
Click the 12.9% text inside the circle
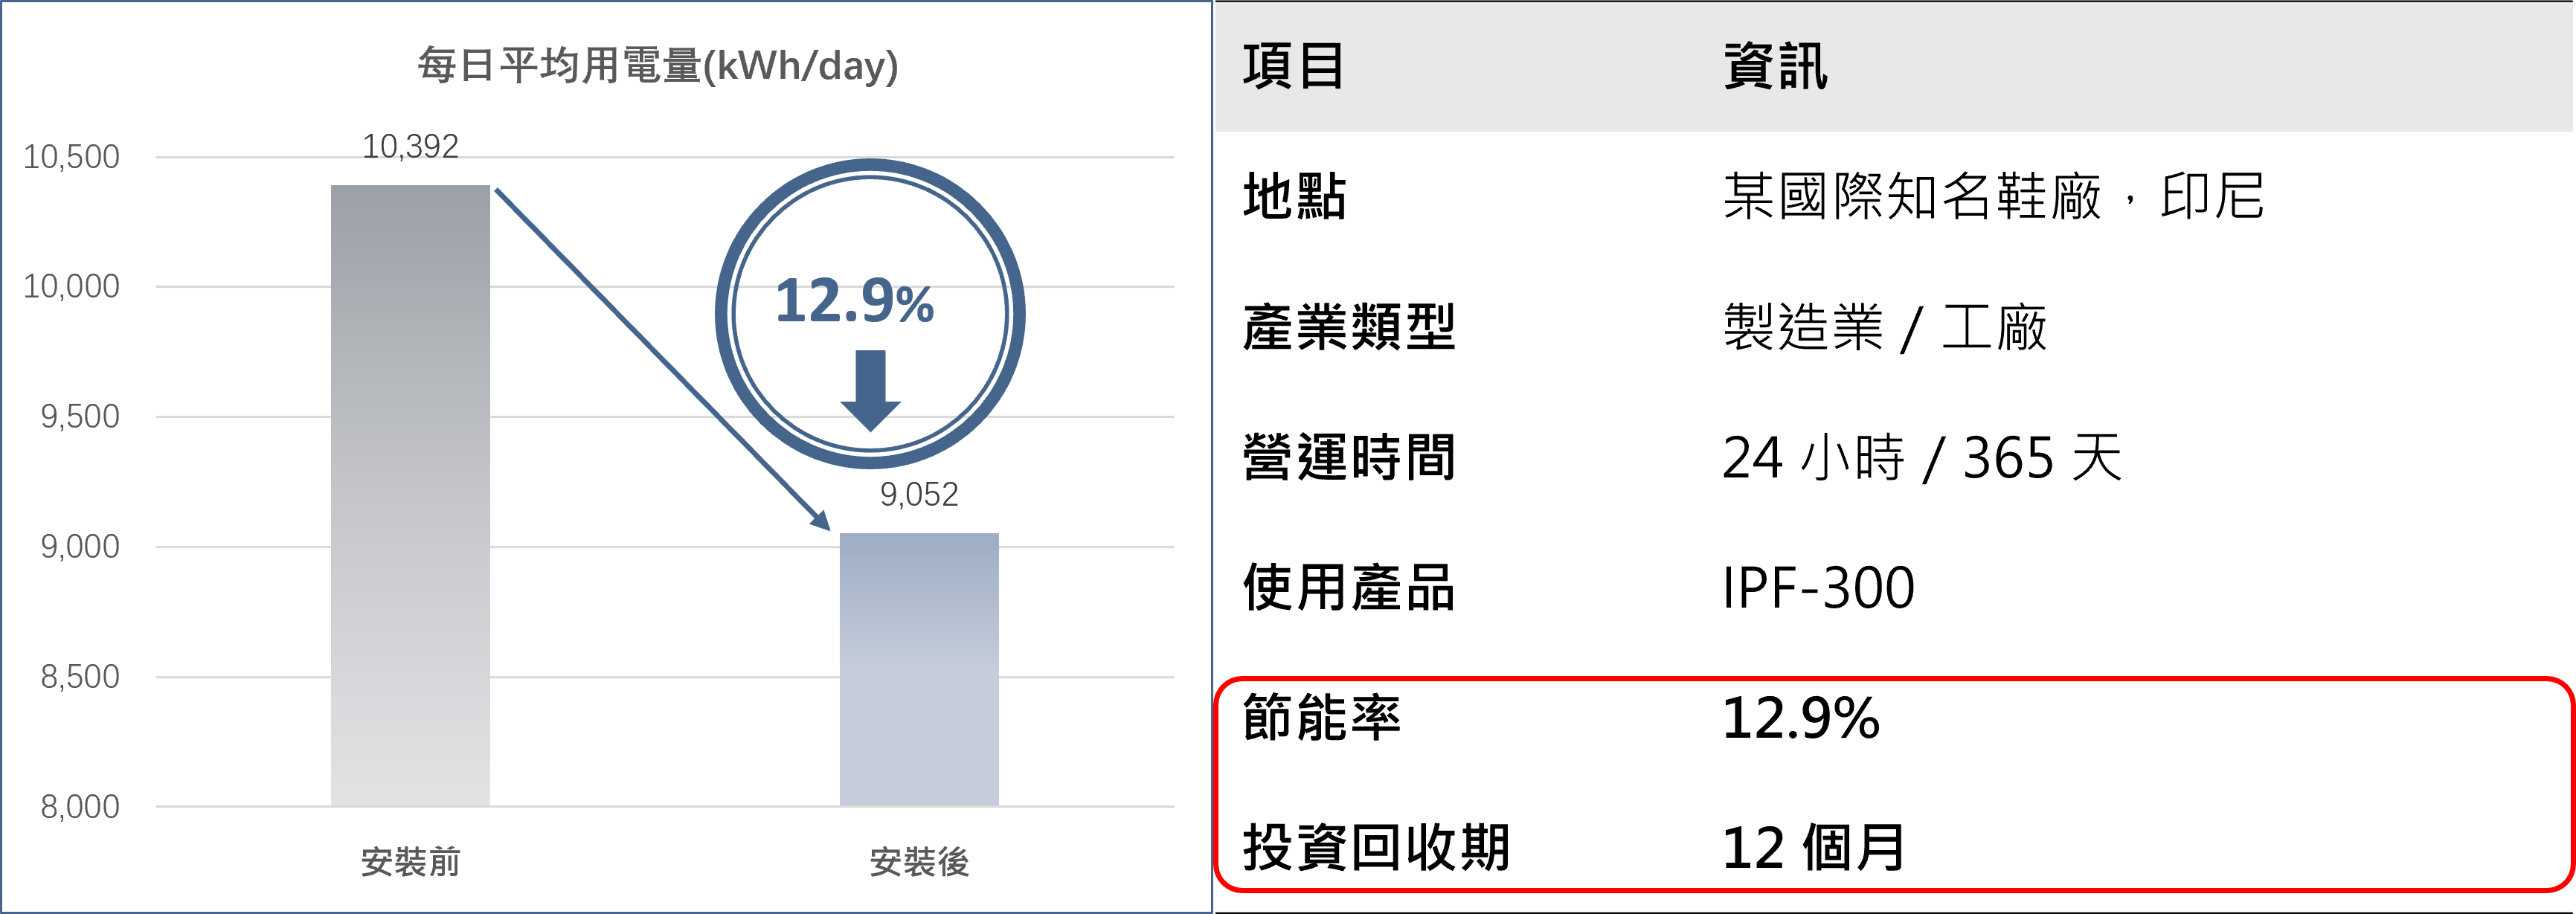[x=854, y=301]
